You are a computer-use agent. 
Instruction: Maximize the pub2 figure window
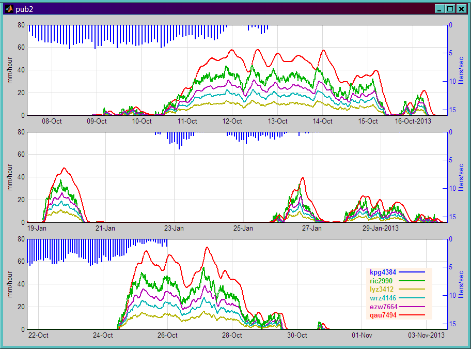(450, 9)
